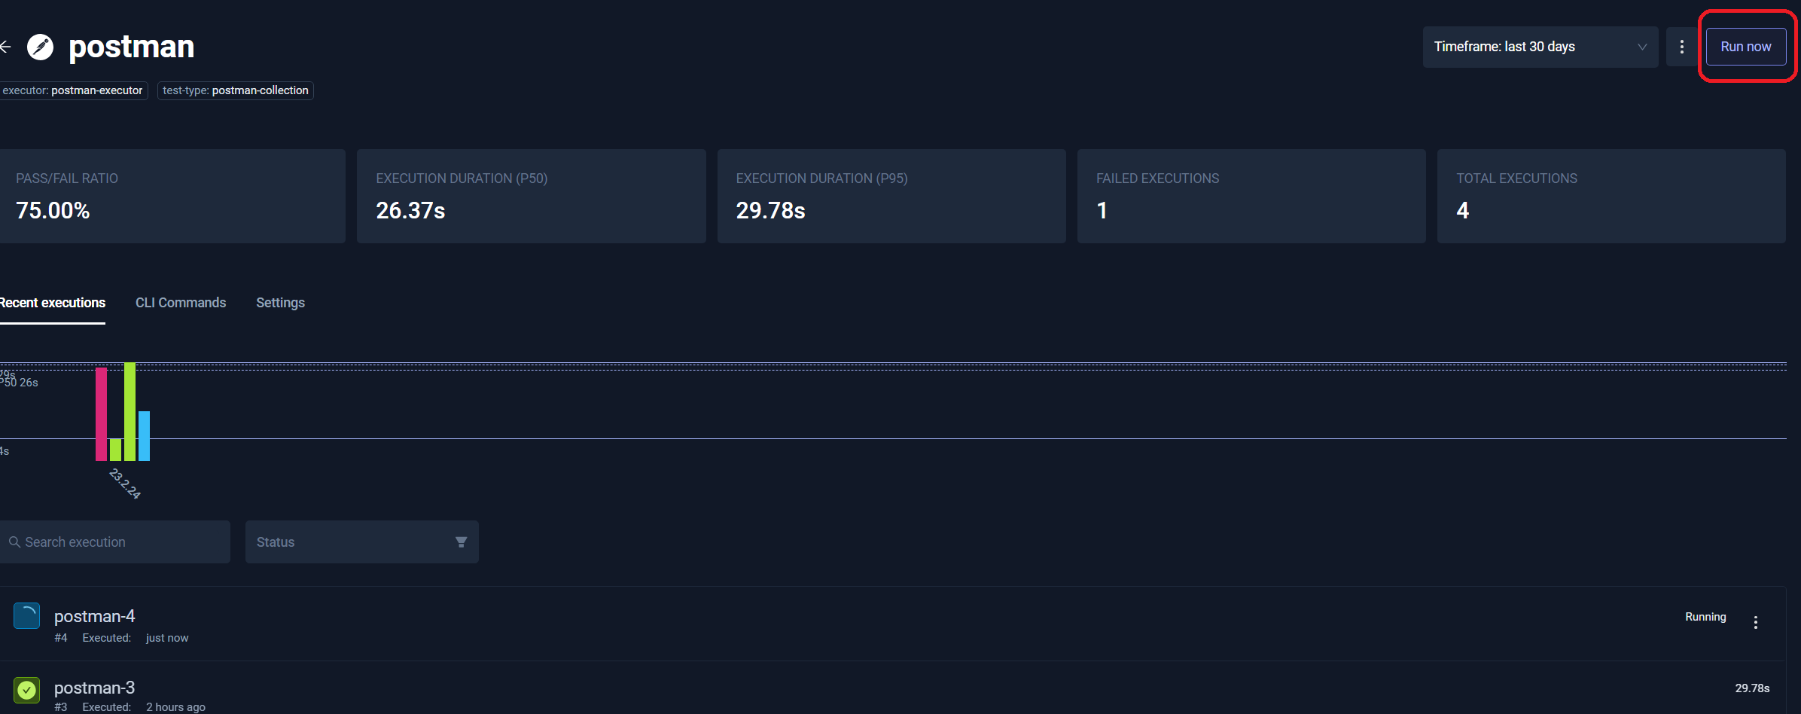
Task: Click the tall green execution bar
Action: pos(130,411)
